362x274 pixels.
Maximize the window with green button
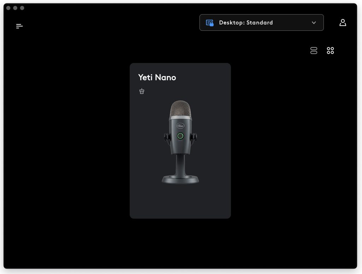(22, 8)
